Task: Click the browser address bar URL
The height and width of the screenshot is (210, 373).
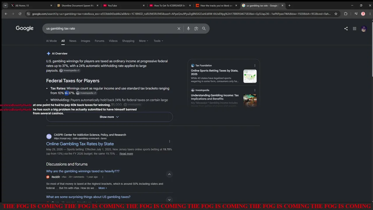Action: [x=181, y=14]
